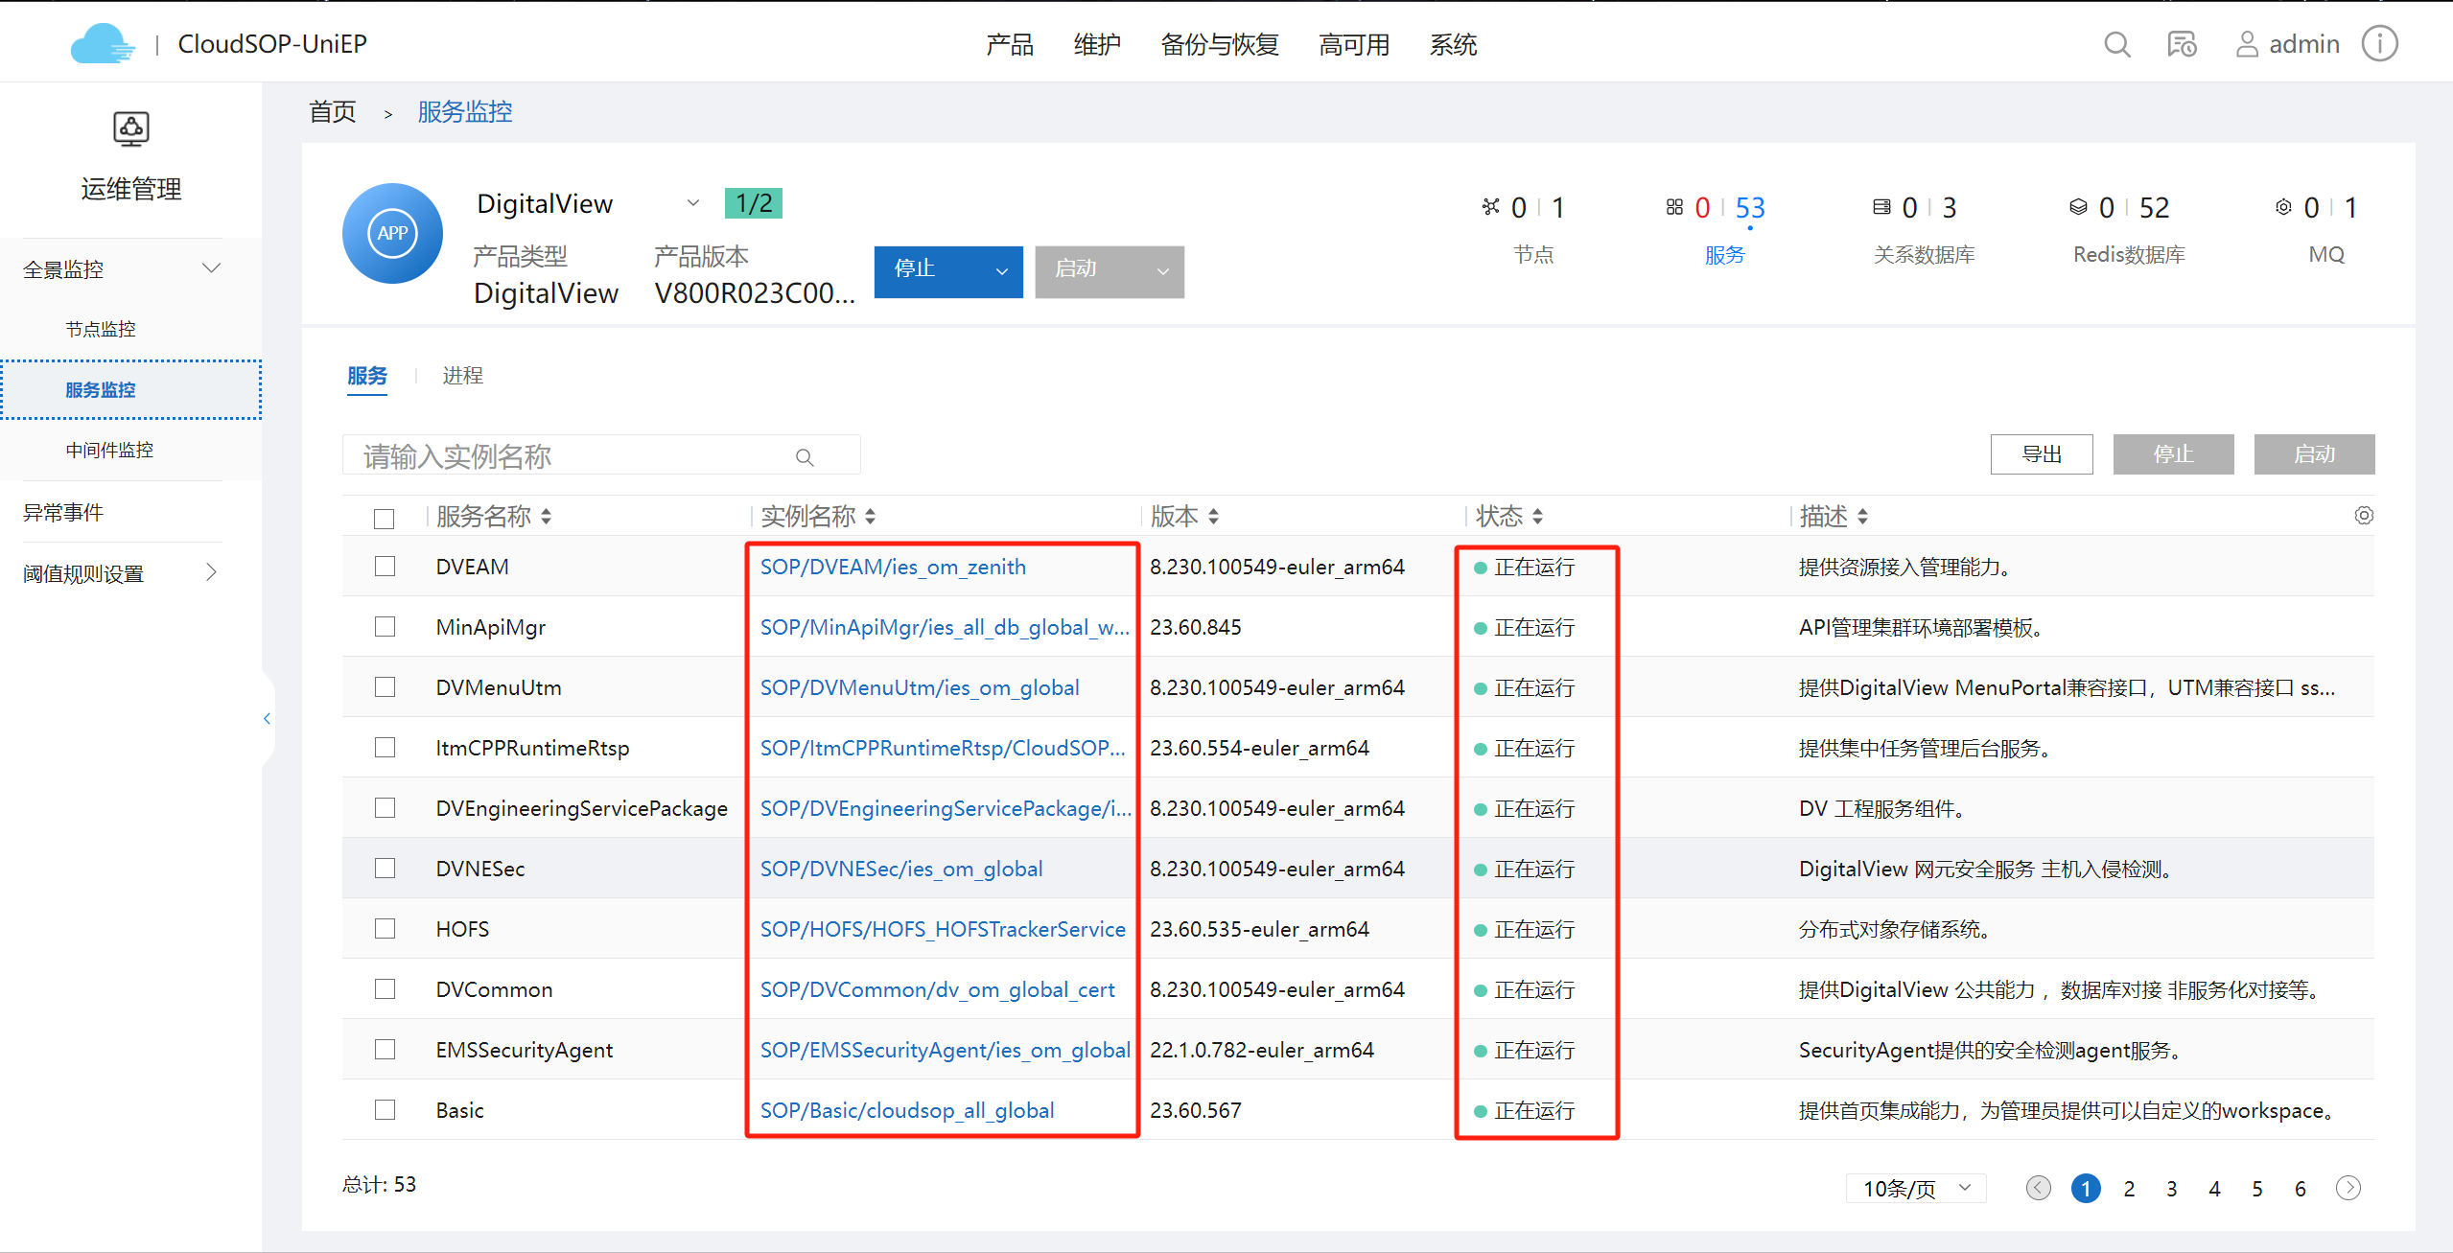This screenshot has width=2453, height=1253.
Task: Go to page 3 in pagination
Action: pos(2171,1189)
